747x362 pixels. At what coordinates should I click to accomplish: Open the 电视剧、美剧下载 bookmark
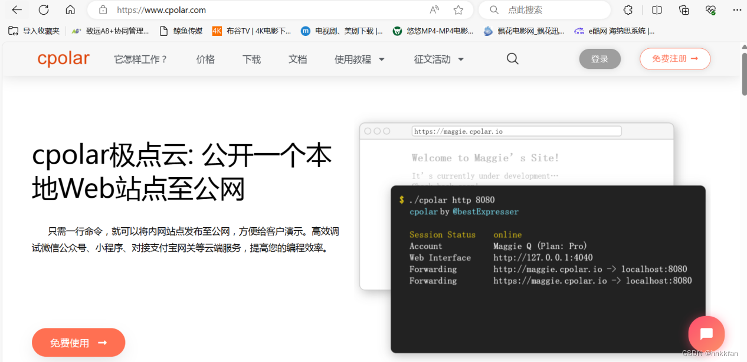pyautogui.click(x=342, y=31)
